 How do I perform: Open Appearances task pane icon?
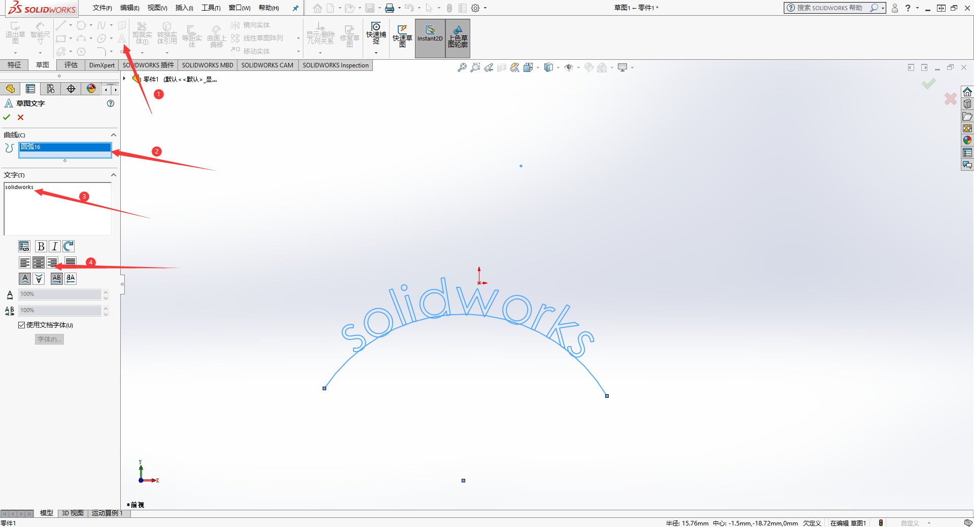click(x=967, y=140)
